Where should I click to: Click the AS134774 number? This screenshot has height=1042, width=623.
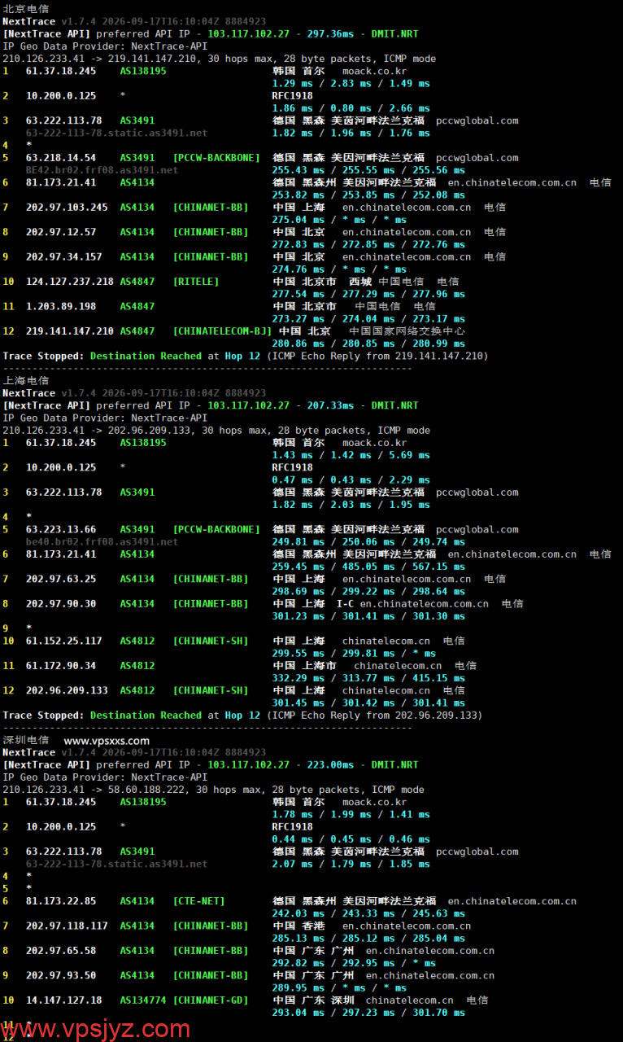[x=143, y=1000]
